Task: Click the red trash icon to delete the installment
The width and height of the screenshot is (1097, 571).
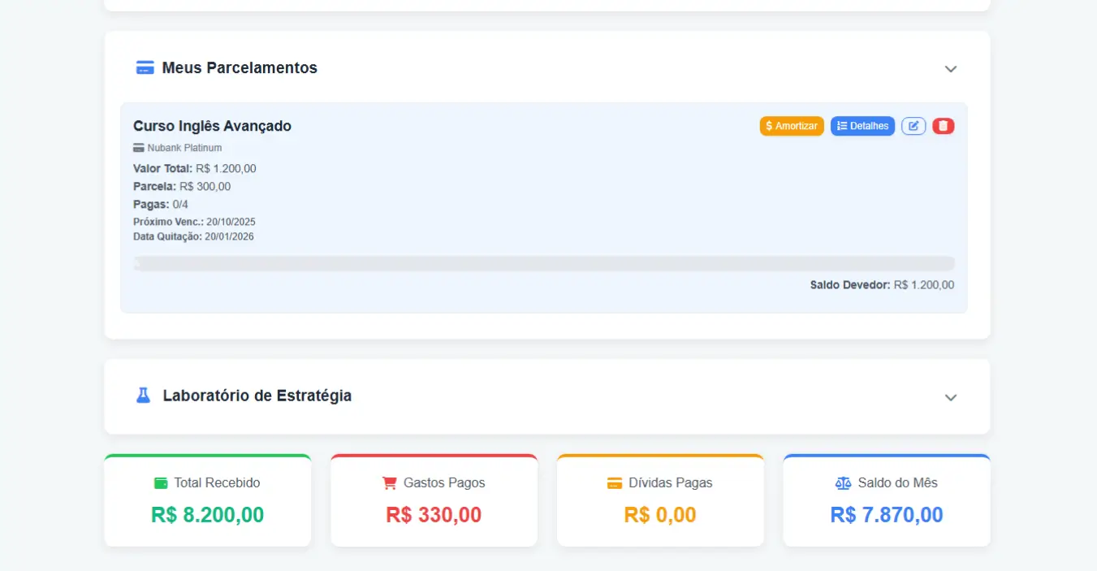Action: pyautogui.click(x=944, y=126)
